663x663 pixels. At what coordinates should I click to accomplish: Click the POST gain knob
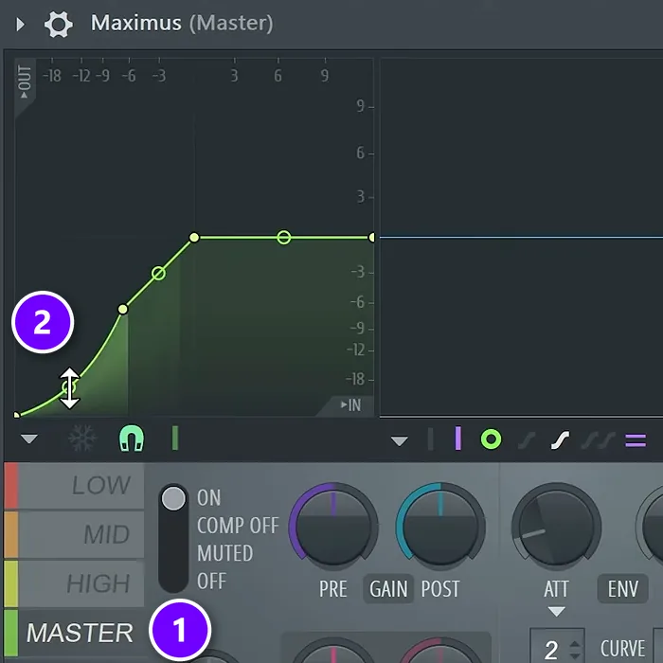tap(440, 525)
